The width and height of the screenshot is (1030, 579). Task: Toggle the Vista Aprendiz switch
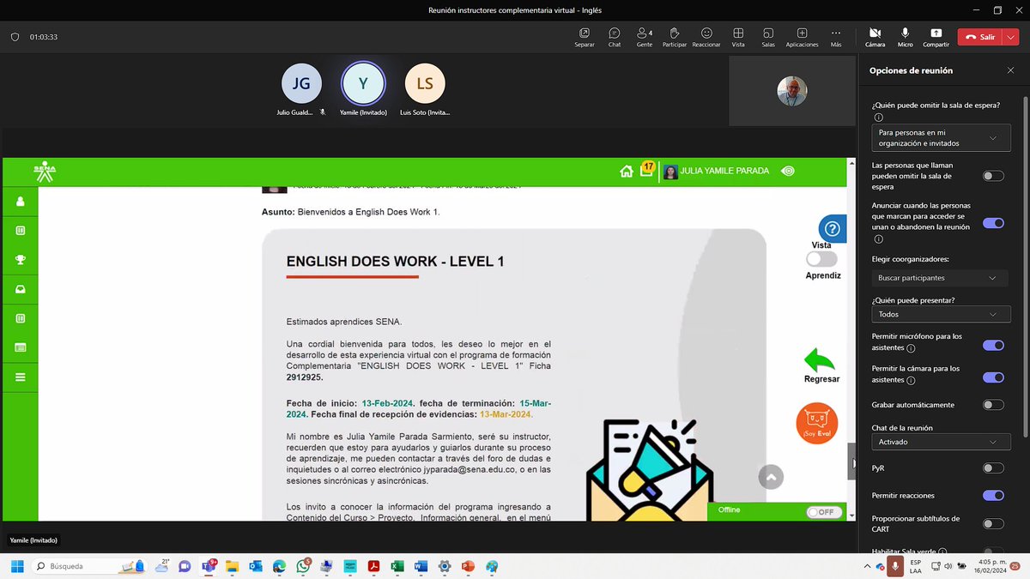coord(821,259)
